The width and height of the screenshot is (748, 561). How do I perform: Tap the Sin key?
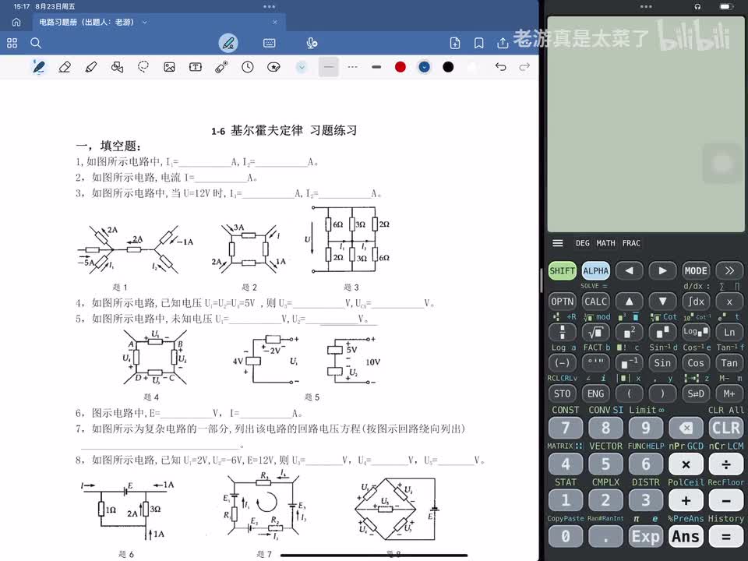pos(662,363)
